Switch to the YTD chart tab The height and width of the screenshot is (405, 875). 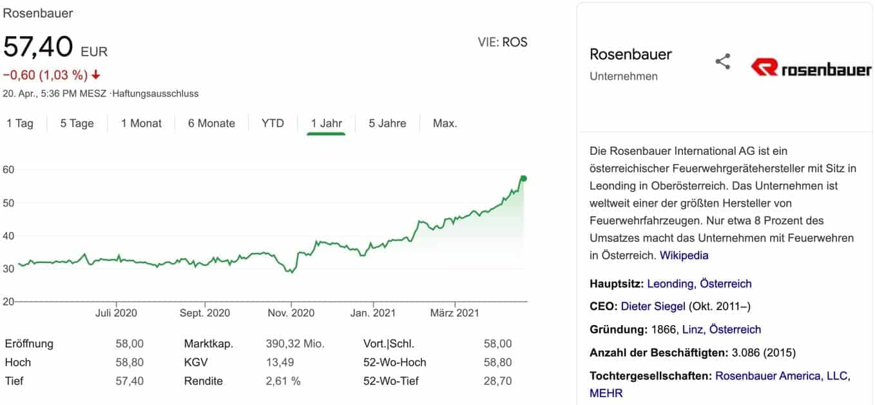[x=273, y=123]
